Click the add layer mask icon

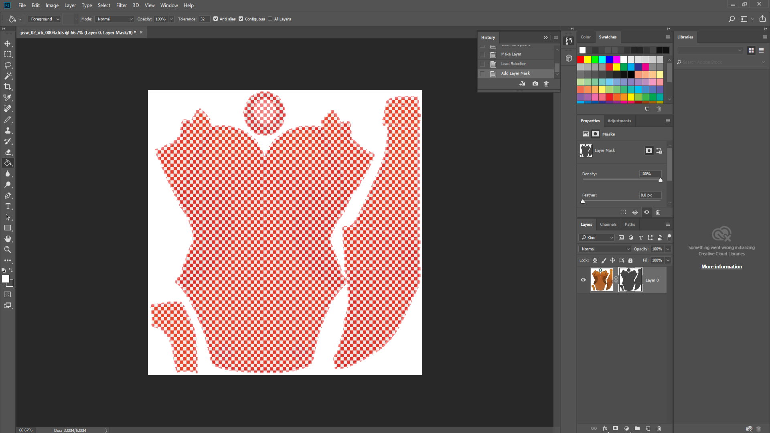(x=616, y=428)
